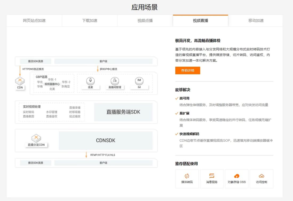The height and width of the screenshot is (201, 293).
Task: Click the 水印管理 item
Action: [x=52, y=112]
